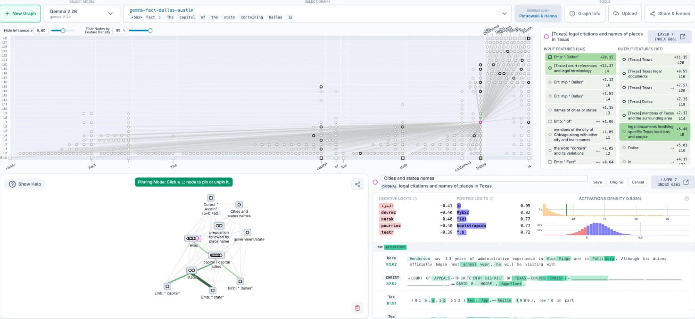695x319 pixels.
Task: Click the preposition followed by place name node
Action: pos(219,226)
